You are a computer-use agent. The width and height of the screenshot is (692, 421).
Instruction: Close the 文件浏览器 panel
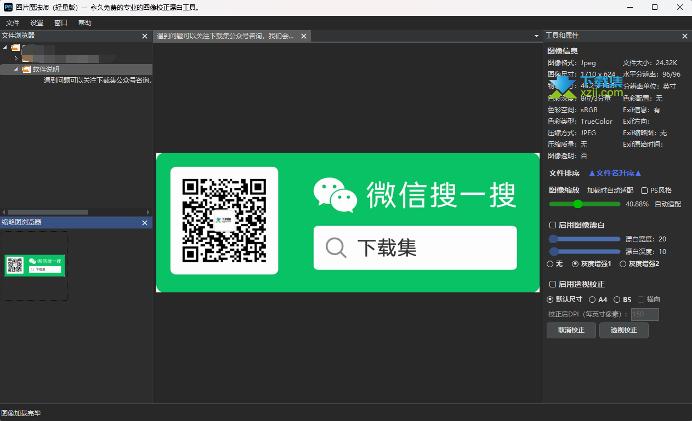[x=145, y=36]
